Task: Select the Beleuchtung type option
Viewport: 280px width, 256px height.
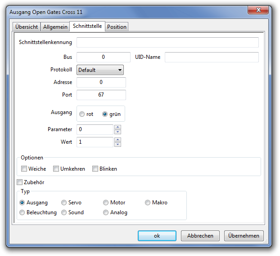Action: (23, 212)
